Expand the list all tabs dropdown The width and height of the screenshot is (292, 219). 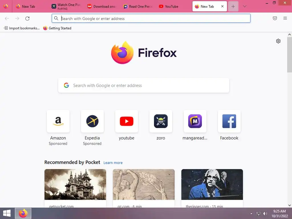244,6
